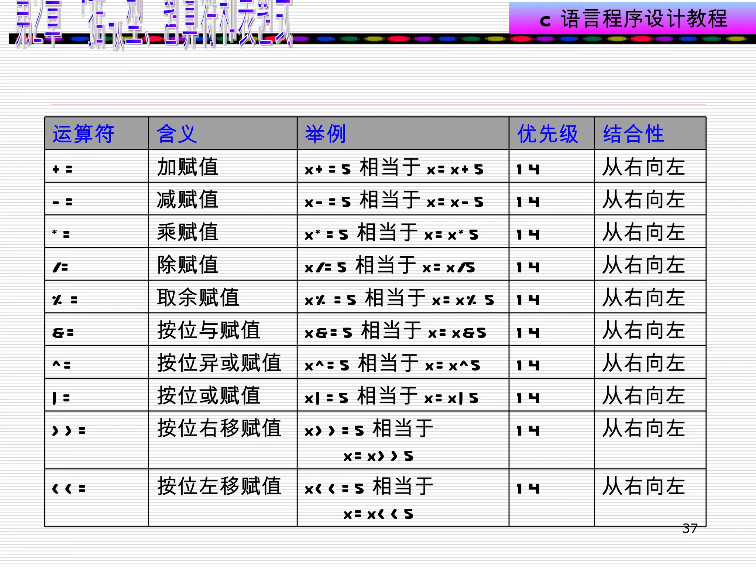
Task: Click the 按位与赋值 meaning cell
Action: tap(223, 329)
